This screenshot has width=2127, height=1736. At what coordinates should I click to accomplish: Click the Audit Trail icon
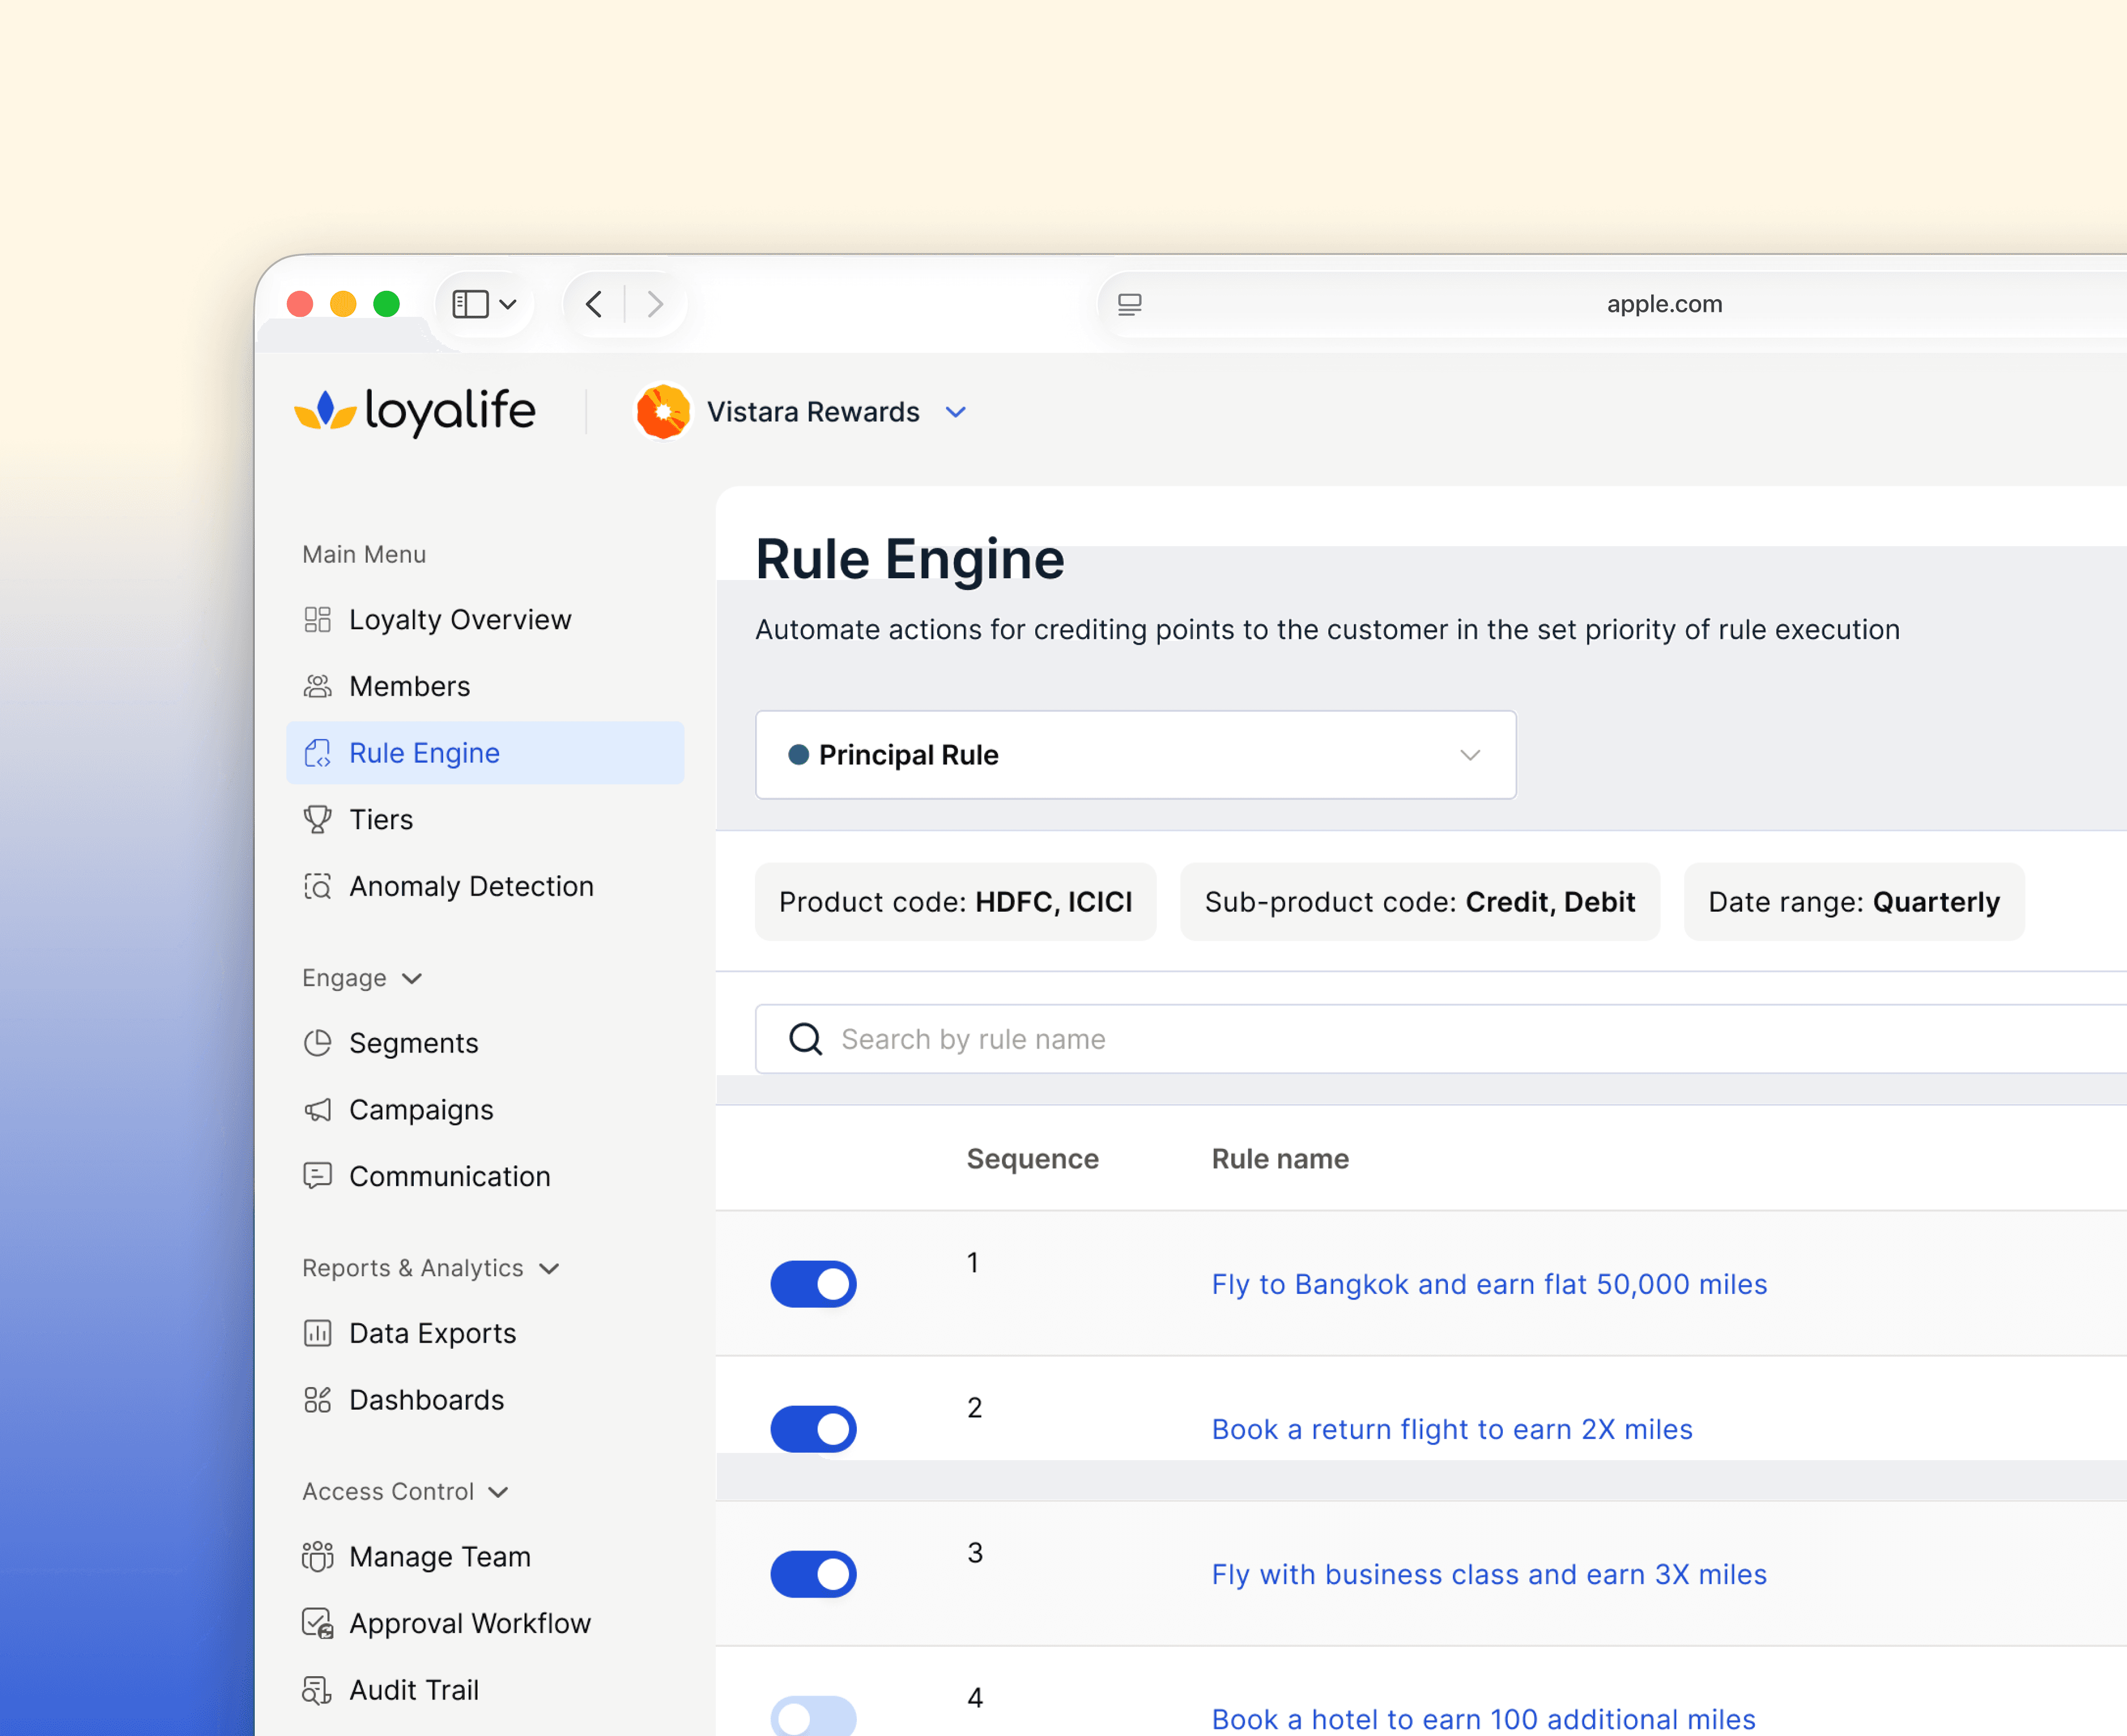pos(317,1690)
